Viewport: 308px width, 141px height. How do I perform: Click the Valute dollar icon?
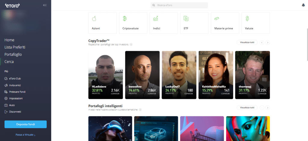click(x=247, y=19)
